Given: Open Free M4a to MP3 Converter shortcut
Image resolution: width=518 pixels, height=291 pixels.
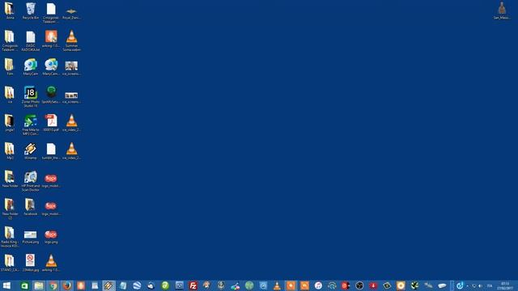Looking at the screenshot, I should (31, 124).
